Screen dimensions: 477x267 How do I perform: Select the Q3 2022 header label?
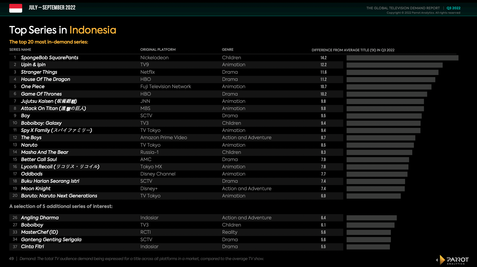tap(454, 8)
